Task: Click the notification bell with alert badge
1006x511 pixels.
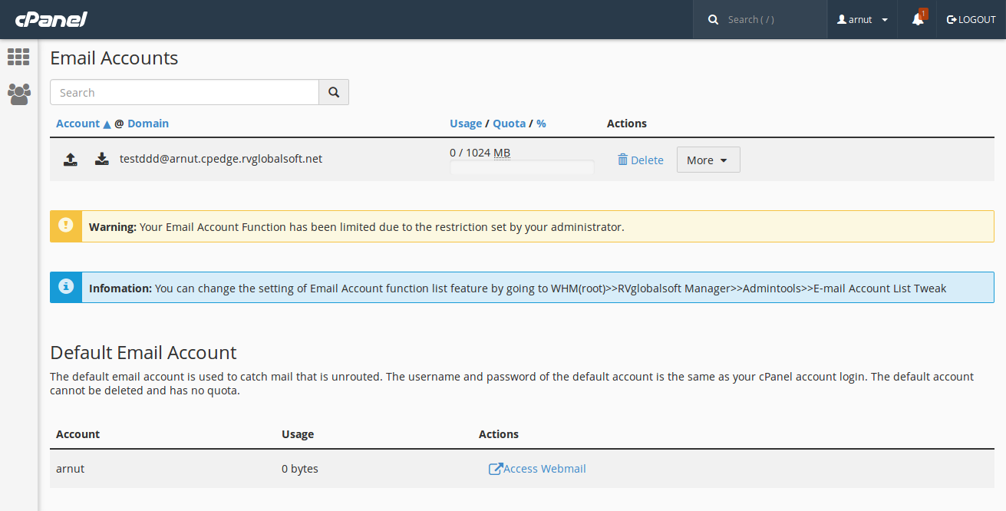Action: point(916,19)
